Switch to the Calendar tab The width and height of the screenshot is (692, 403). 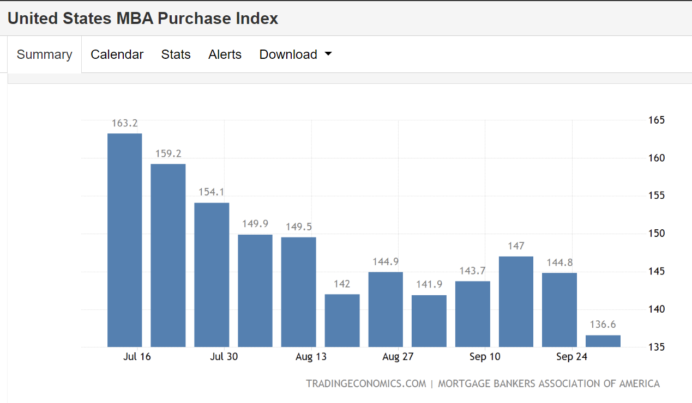(x=117, y=54)
